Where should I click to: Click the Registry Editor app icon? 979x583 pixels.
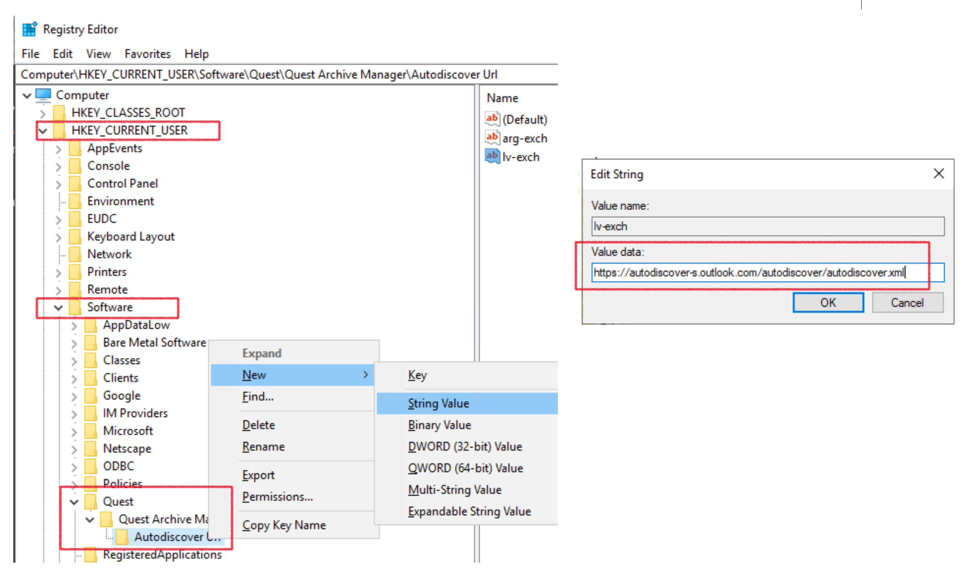tap(29, 29)
